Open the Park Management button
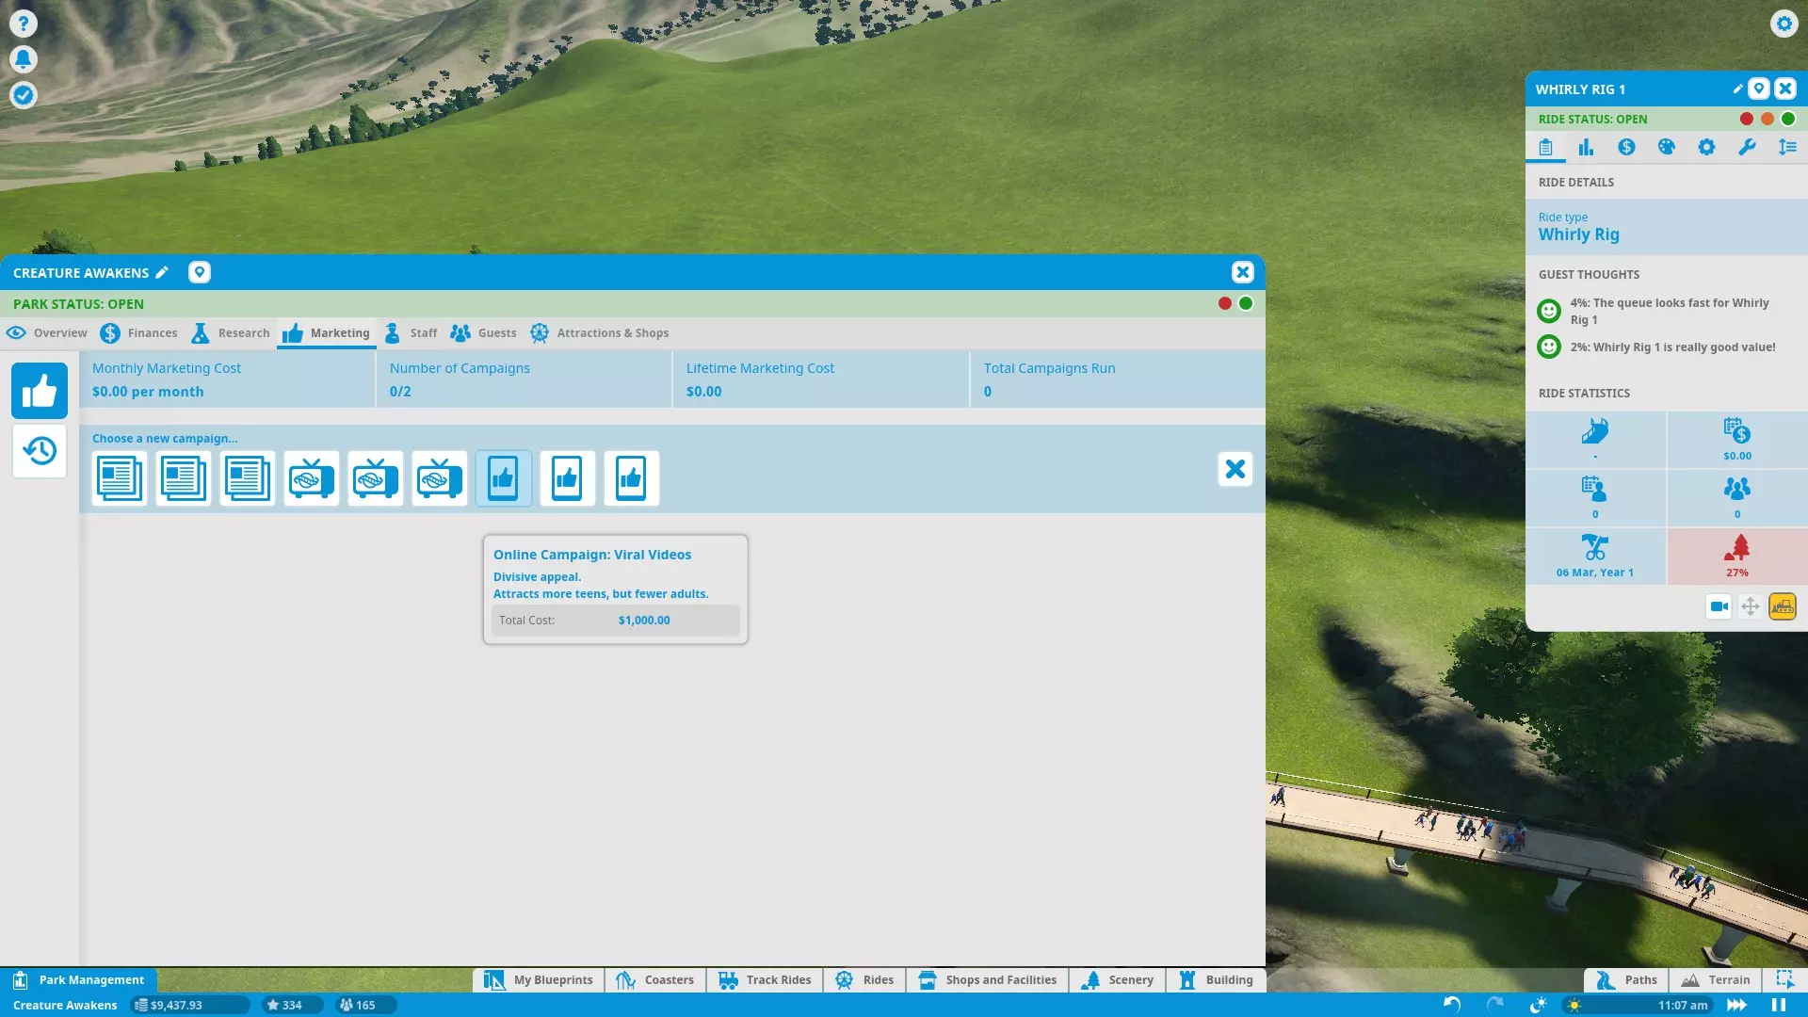The height and width of the screenshot is (1017, 1808). click(79, 980)
